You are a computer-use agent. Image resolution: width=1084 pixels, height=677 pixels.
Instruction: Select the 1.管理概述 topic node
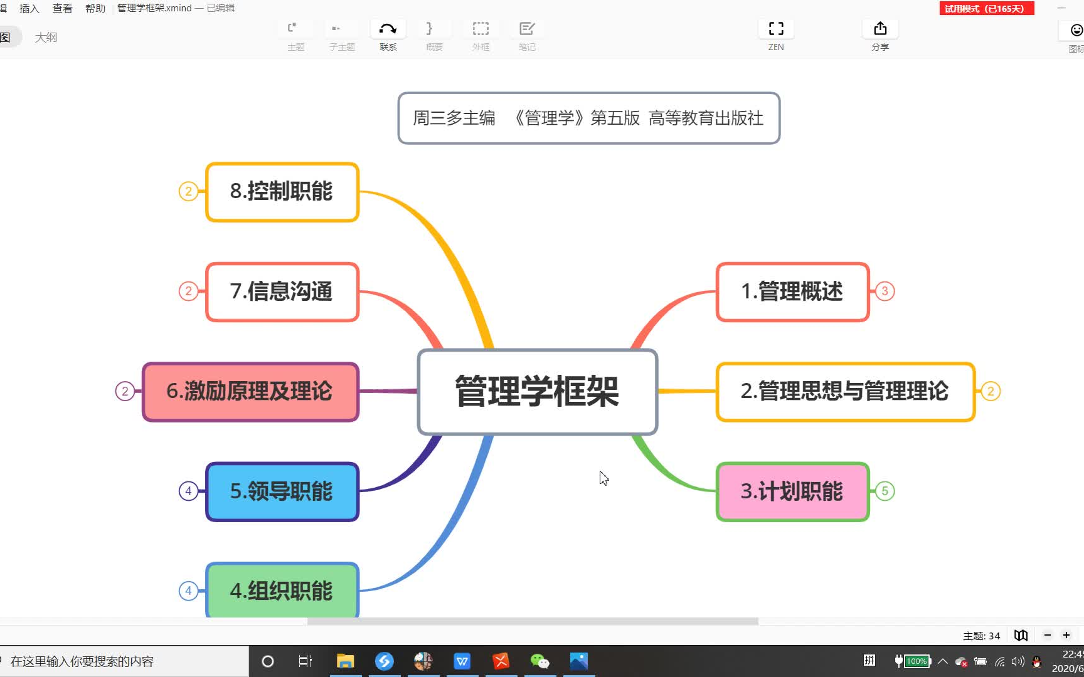[x=792, y=291]
